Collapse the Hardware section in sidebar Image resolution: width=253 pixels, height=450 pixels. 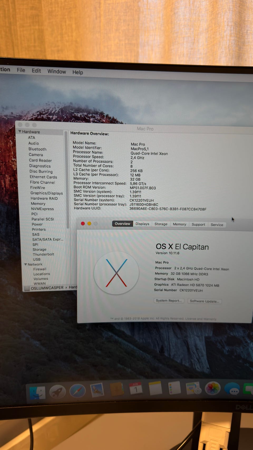(20, 131)
